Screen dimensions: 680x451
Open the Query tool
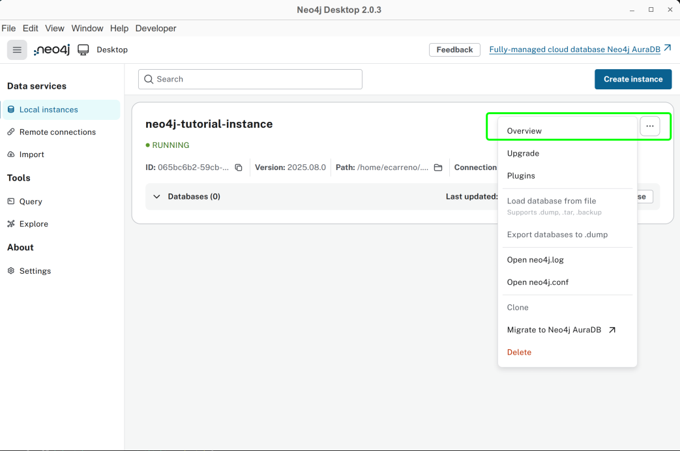point(31,201)
